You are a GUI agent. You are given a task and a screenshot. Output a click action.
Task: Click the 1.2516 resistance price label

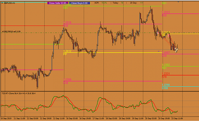coord(67,23)
